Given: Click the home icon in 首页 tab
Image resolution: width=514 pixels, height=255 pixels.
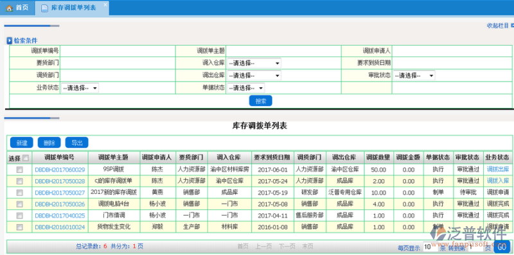Looking at the screenshot, I should point(9,8).
